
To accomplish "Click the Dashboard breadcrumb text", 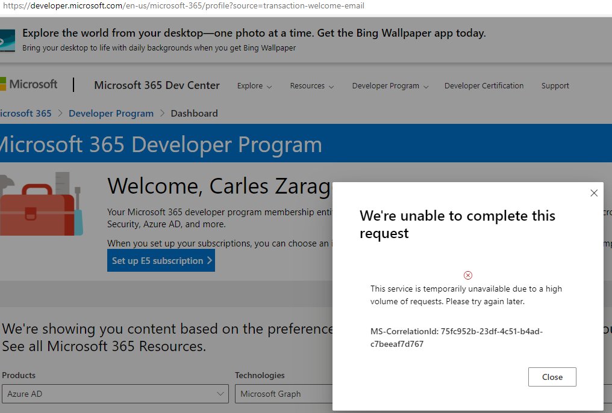I will tap(194, 114).
